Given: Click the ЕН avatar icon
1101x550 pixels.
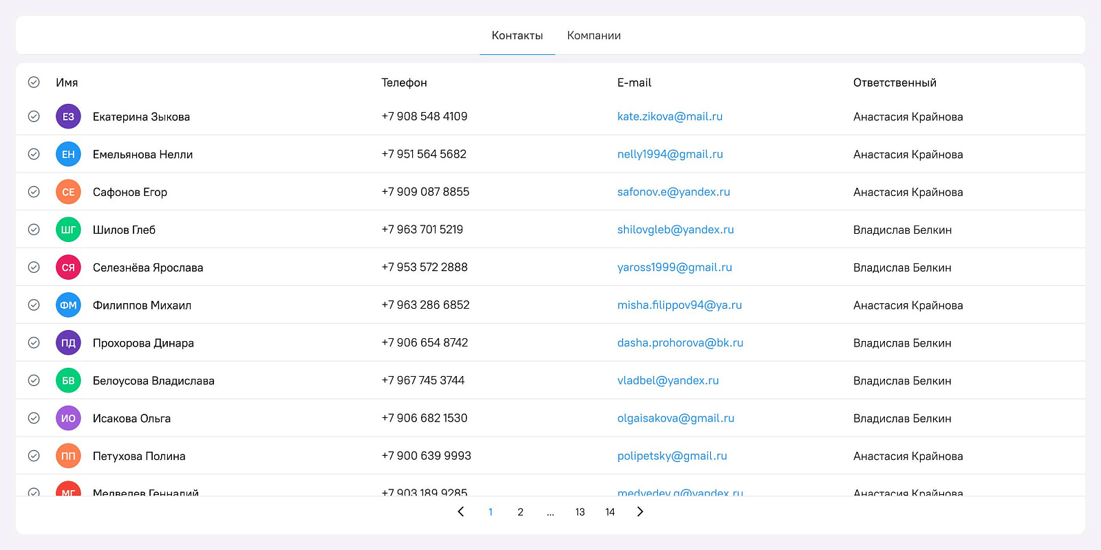Looking at the screenshot, I should 68,155.
